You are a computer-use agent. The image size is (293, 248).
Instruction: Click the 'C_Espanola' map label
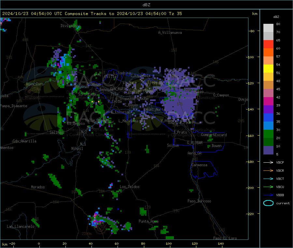pyautogui.click(x=140, y=76)
